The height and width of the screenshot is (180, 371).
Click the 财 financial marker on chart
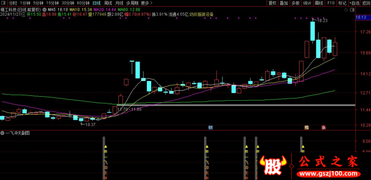(211, 128)
